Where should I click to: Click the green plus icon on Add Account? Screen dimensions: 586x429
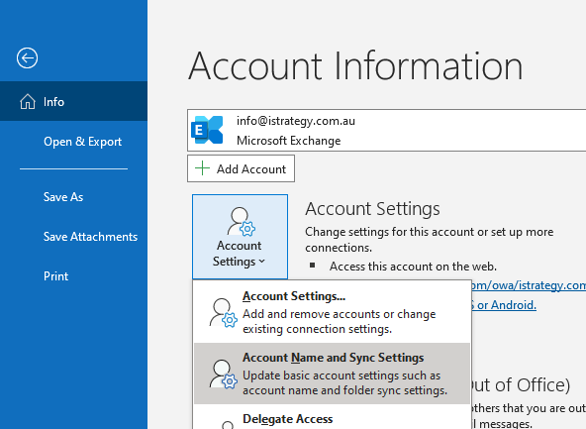coord(202,168)
